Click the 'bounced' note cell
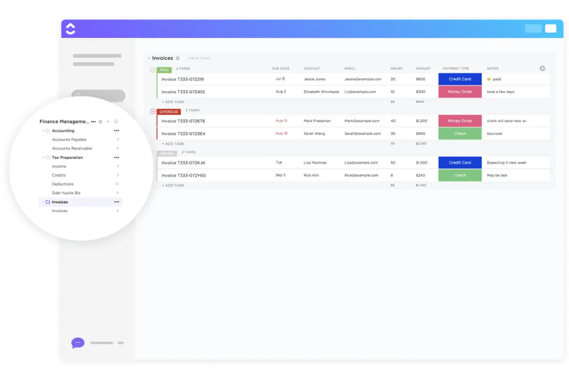The height and width of the screenshot is (382, 569). pyautogui.click(x=494, y=134)
